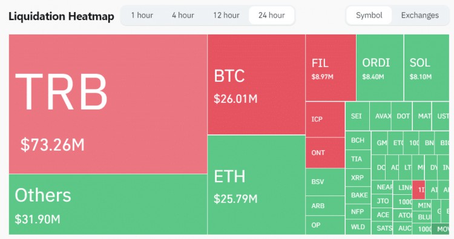454x239 pixels.
Task: Open the BAKE tile
Action: click(x=358, y=195)
